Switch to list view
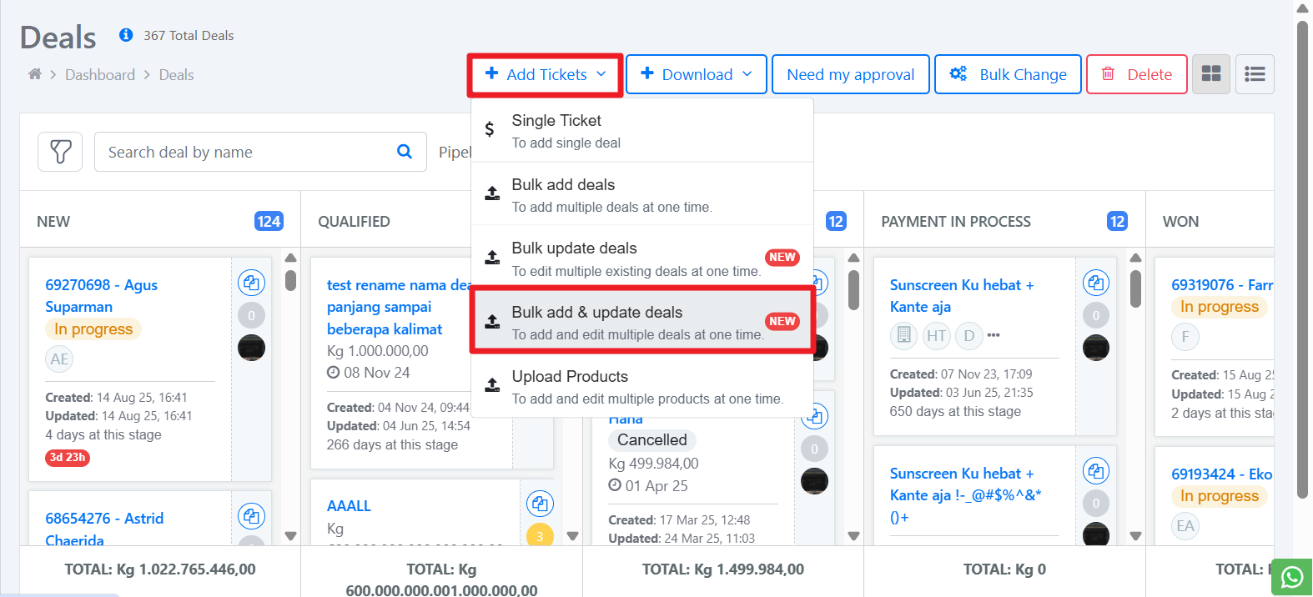Screen dimensions: 1313x597 click(1254, 74)
